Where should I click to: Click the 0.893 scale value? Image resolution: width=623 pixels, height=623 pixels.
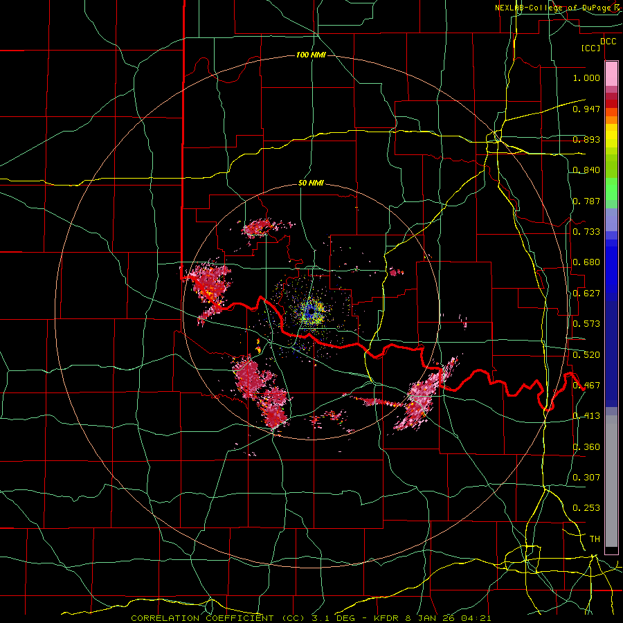pos(586,139)
